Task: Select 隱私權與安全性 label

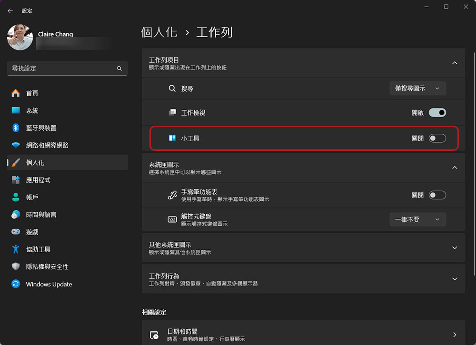Action: pyautogui.click(x=47, y=266)
